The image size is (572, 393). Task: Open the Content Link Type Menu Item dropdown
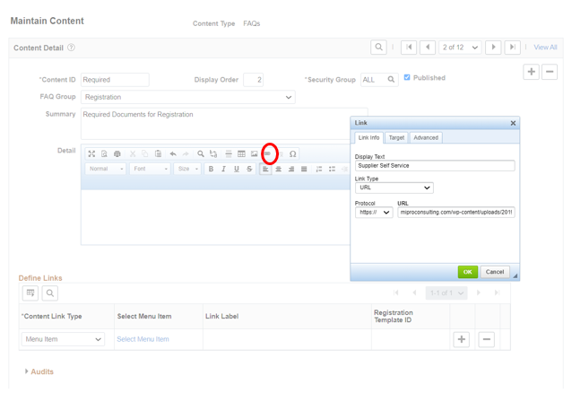(63, 339)
